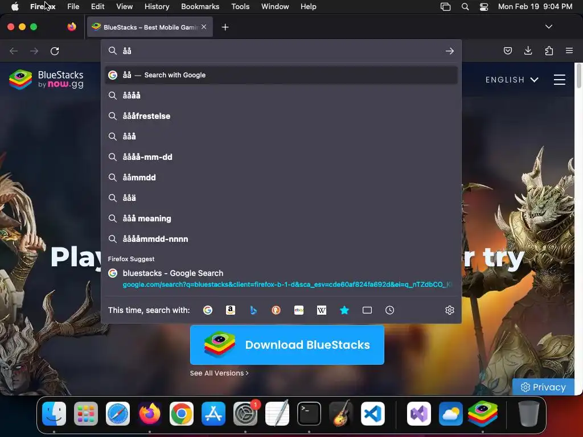This screenshot has height=437, width=583.
Task: Open the Tools menu
Action: pos(240,7)
